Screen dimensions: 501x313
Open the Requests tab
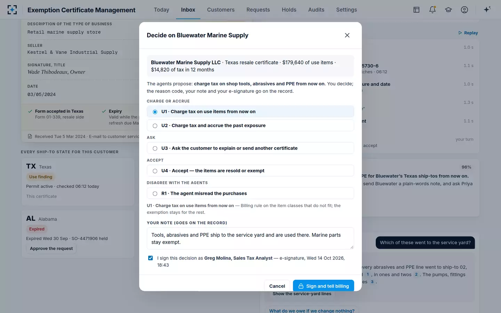pyautogui.click(x=258, y=10)
